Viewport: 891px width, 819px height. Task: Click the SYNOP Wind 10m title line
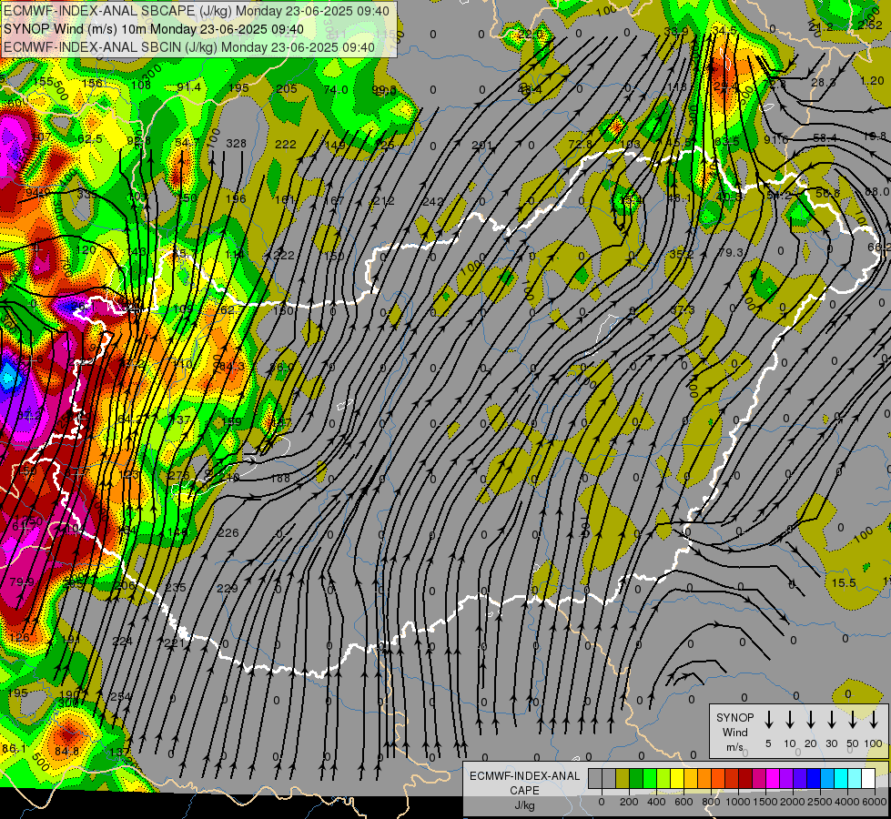[x=154, y=29]
